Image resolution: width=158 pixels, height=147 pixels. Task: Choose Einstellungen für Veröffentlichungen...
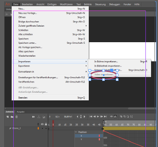point(51,77)
